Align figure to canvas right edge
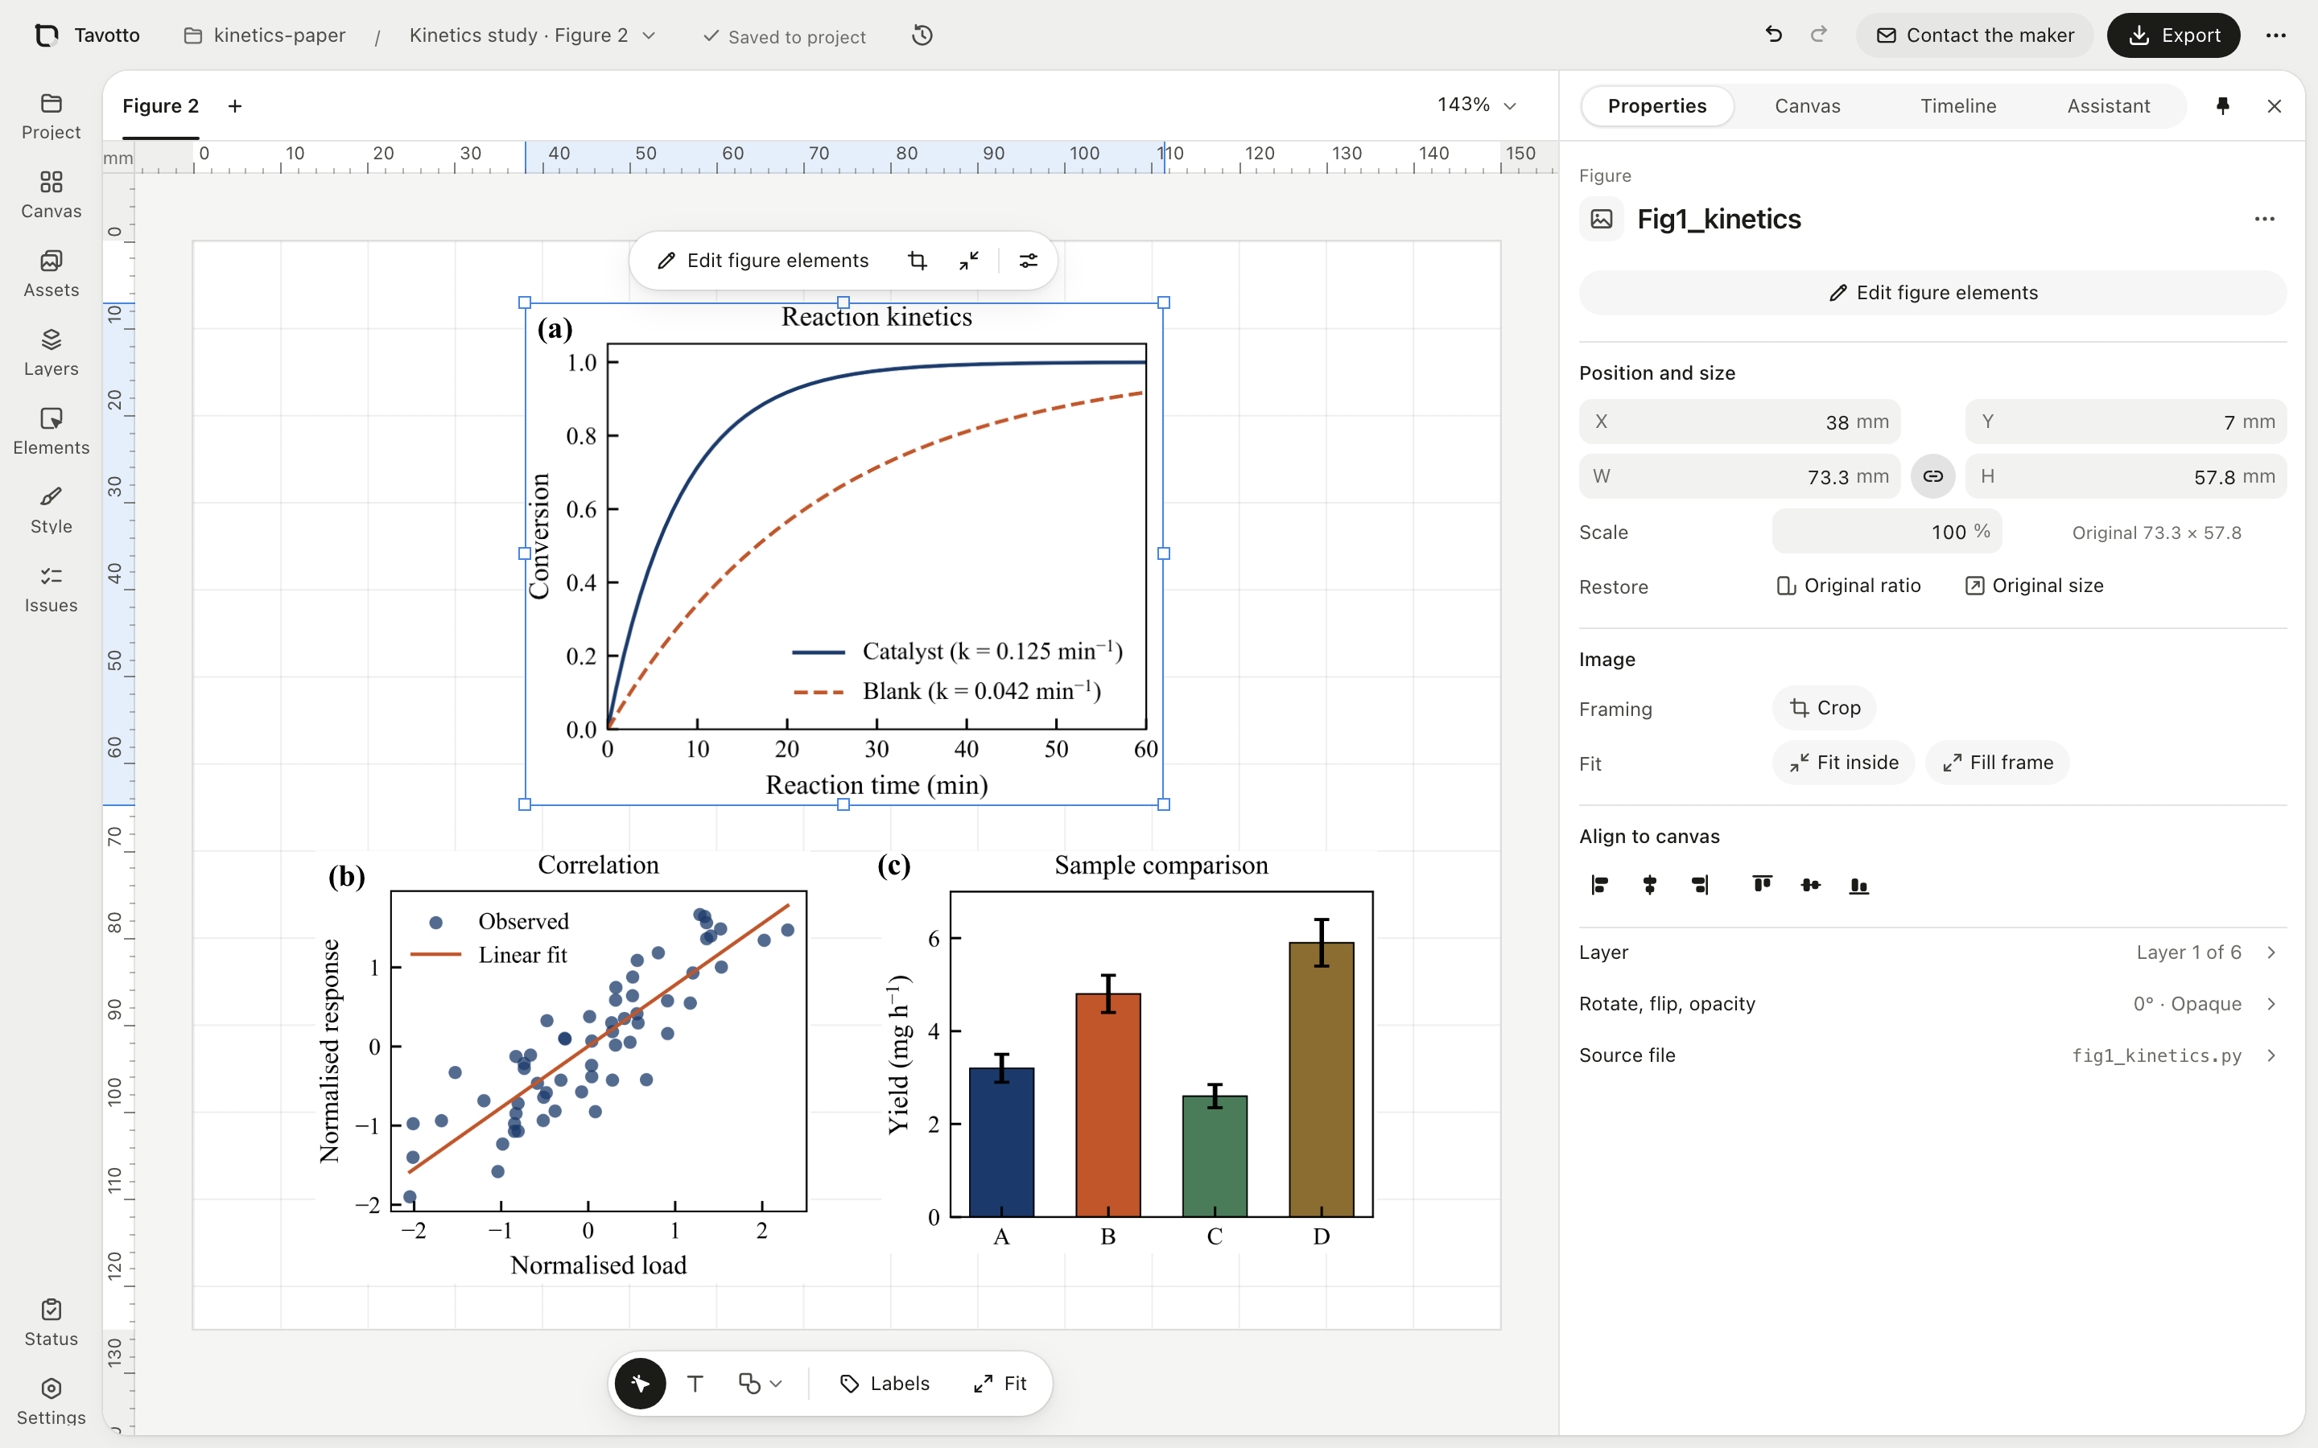Viewport: 2318px width, 1448px height. click(x=1700, y=885)
